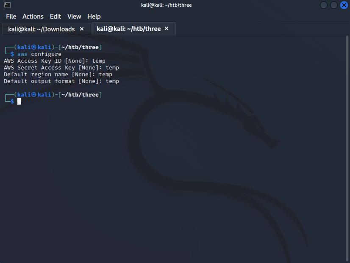Maximize the terminal window
Image resolution: width=350 pixels, height=263 pixels.
click(334, 5)
